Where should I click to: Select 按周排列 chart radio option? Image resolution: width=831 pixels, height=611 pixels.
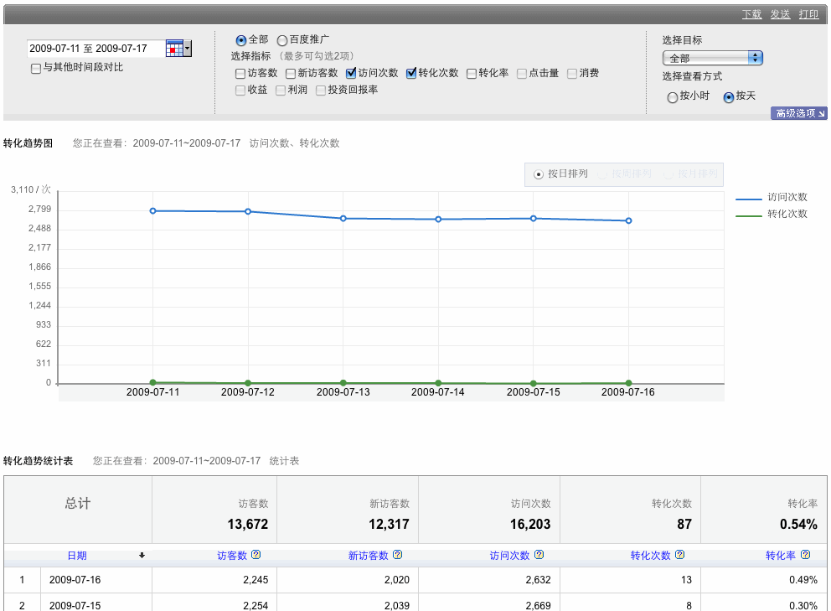click(x=602, y=174)
